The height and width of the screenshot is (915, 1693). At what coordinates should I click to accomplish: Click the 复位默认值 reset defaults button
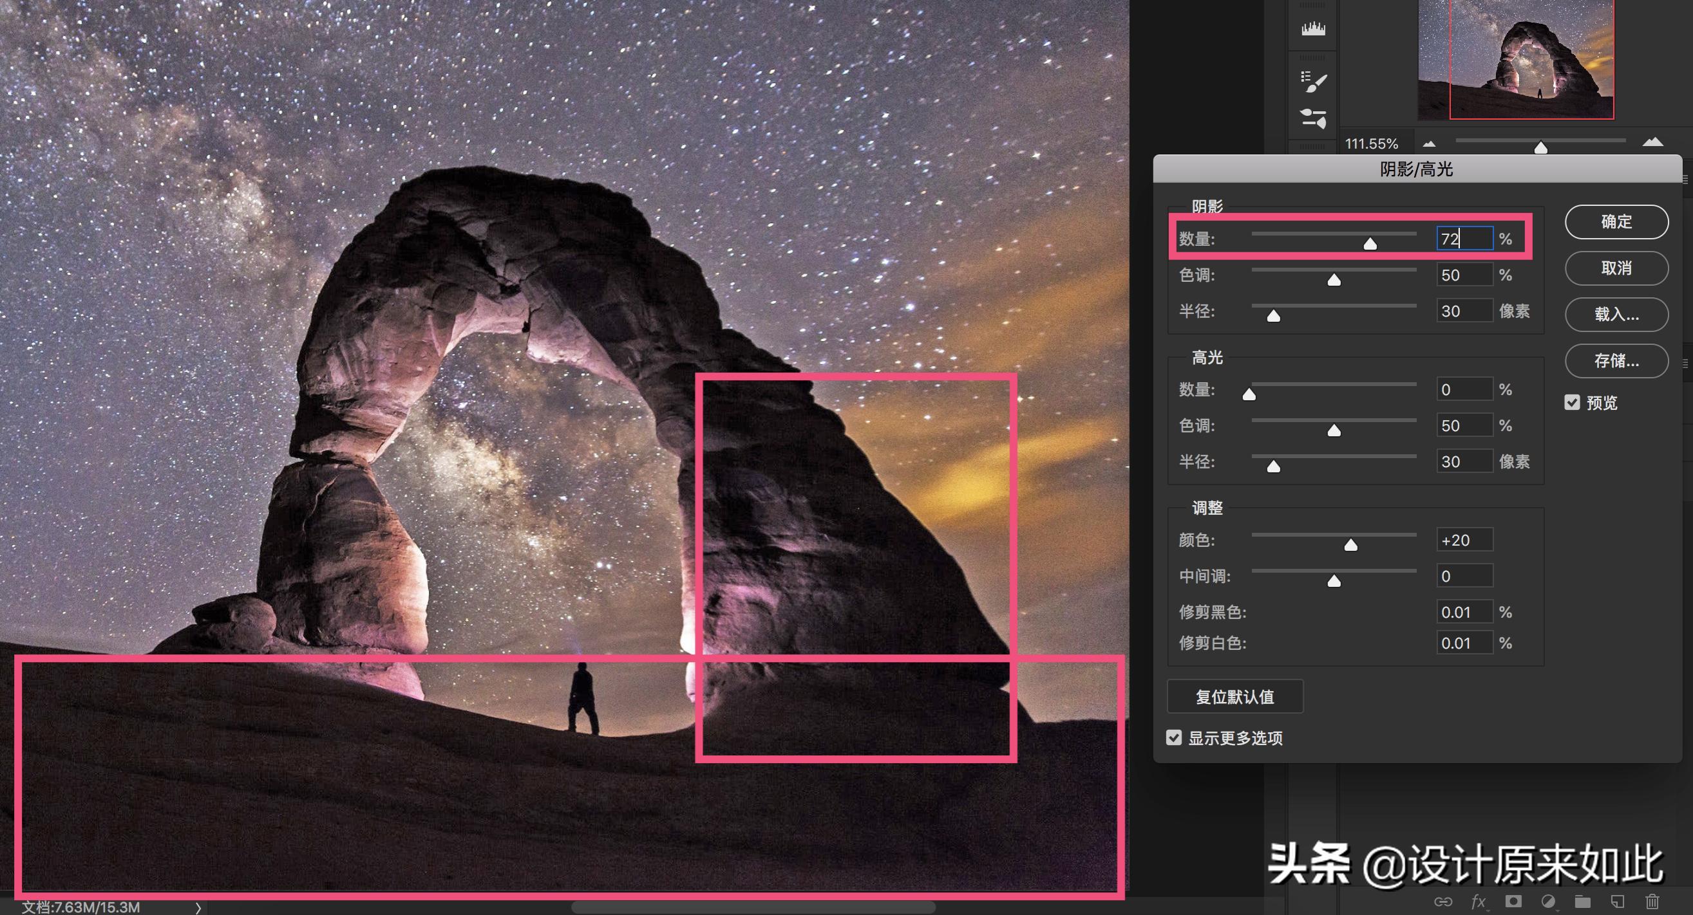pyautogui.click(x=1234, y=696)
